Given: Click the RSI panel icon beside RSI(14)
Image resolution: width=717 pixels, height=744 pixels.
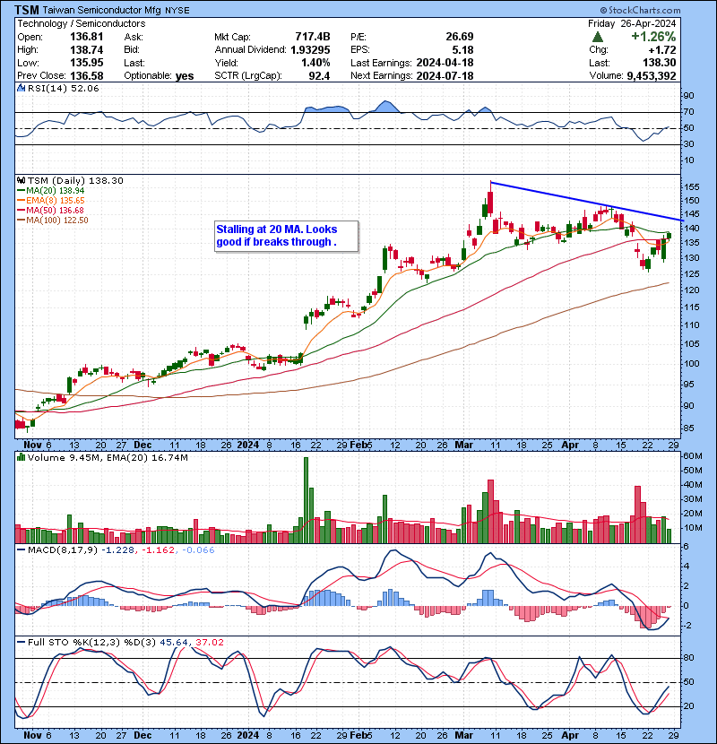Looking at the screenshot, I should pyautogui.click(x=21, y=88).
